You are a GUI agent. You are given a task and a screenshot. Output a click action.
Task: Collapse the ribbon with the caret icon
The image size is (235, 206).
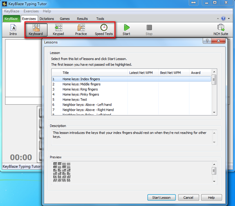tap(218, 18)
